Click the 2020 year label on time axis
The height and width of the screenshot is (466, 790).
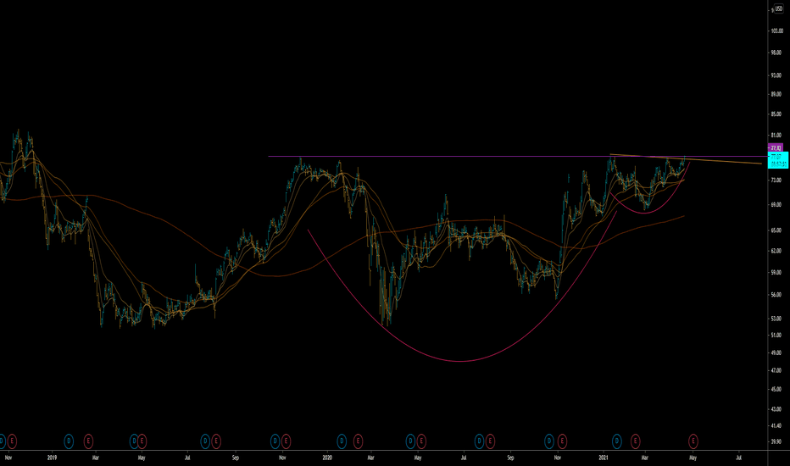point(327,458)
